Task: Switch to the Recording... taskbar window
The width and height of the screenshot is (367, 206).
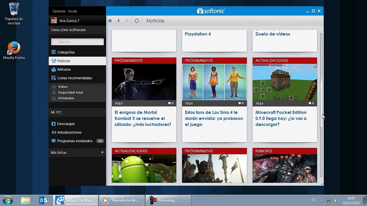Action: (x=168, y=200)
